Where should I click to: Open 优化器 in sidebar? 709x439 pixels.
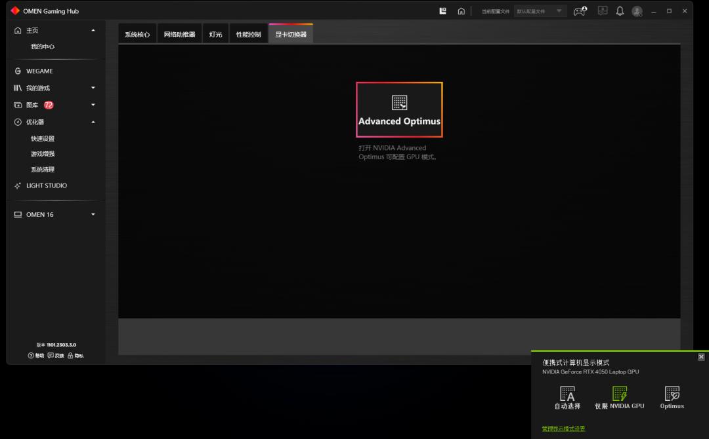pyautogui.click(x=35, y=122)
